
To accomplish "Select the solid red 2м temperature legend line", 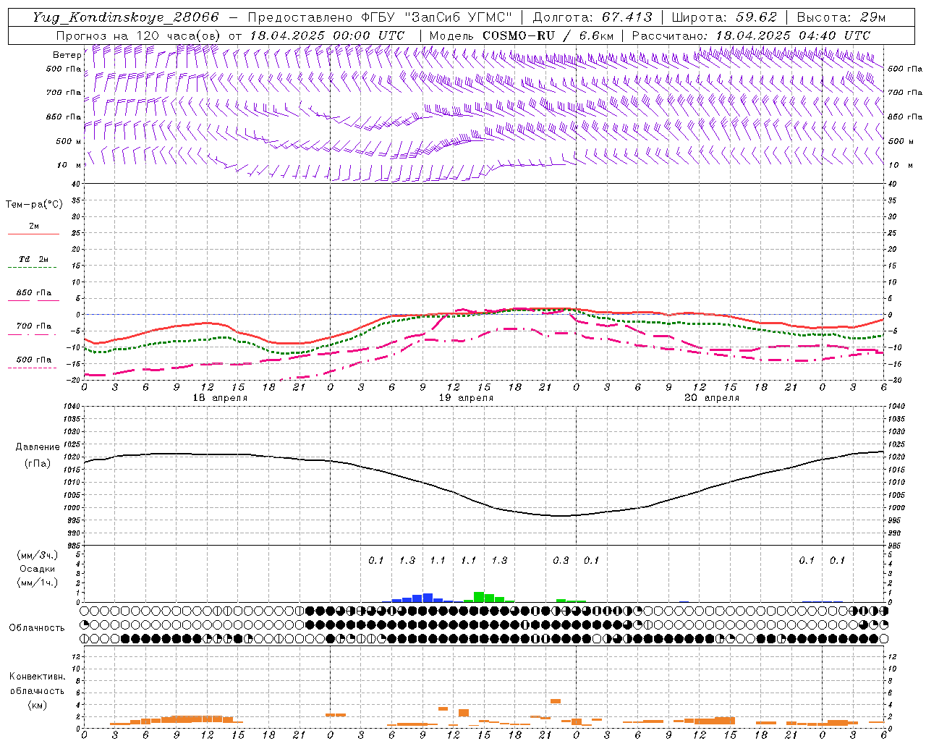I will [x=33, y=234].
